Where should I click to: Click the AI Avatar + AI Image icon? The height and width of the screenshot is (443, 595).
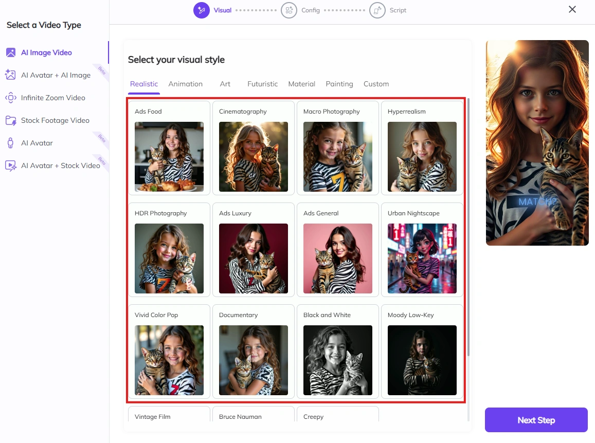pos(11,75)
